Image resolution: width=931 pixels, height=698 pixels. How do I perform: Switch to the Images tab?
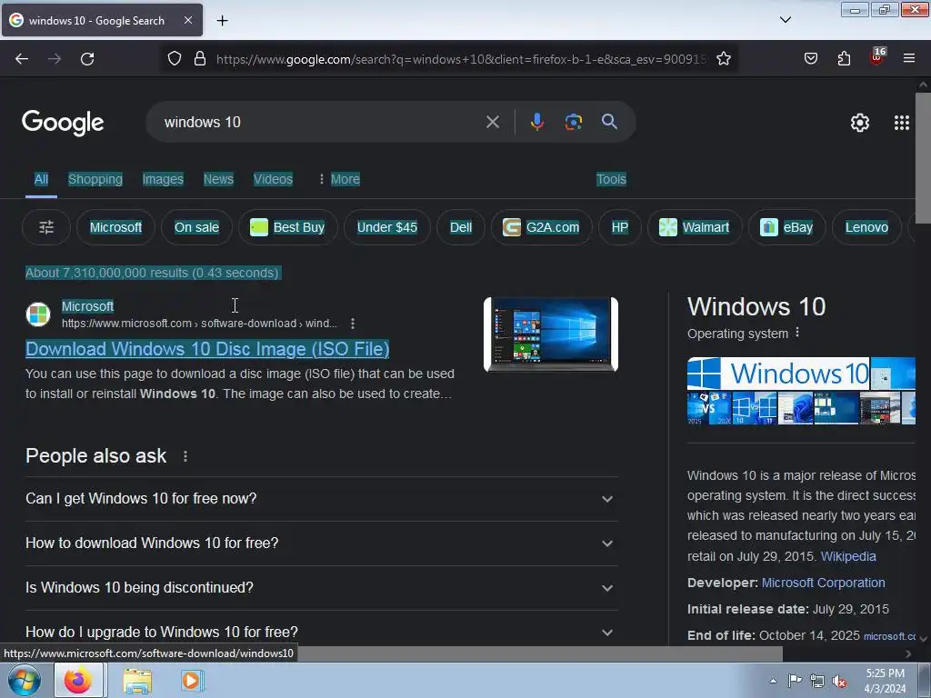[x=163, y=179]
